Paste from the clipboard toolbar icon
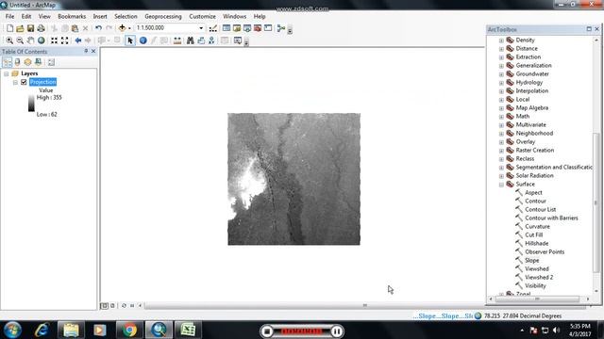Screen dimensions: 604x339 tap(75, 28)
